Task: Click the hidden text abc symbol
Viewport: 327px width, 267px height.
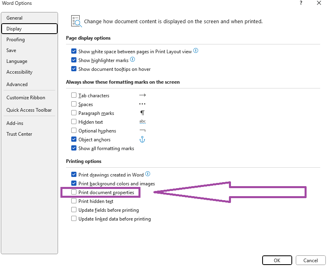Action: pyautogui.click(x=142, y=121)
